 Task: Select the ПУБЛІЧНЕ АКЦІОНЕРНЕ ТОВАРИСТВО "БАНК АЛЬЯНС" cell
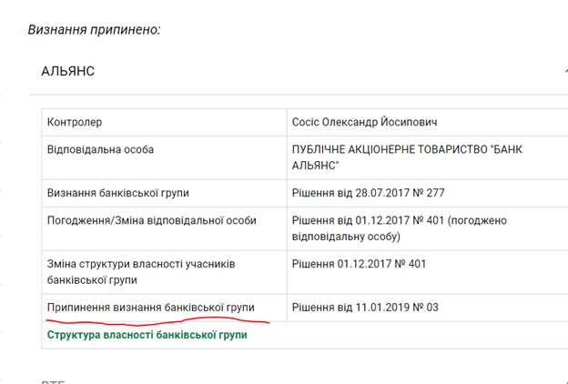407,157
